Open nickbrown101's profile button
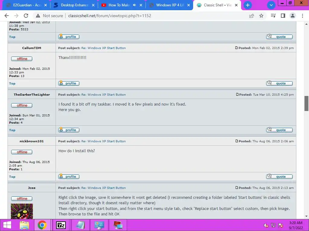 (x=69, y=176)
